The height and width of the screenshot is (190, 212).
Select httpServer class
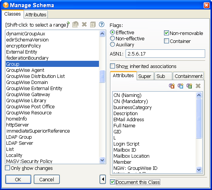pyautogui.click(x=52, y=125)
